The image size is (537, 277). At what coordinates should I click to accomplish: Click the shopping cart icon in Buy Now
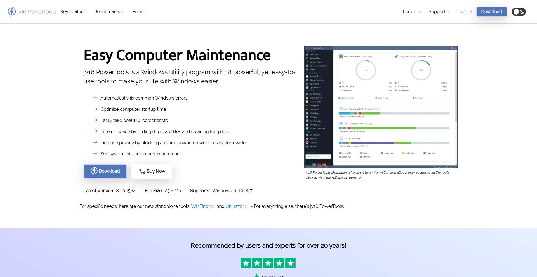pos(142,171)
